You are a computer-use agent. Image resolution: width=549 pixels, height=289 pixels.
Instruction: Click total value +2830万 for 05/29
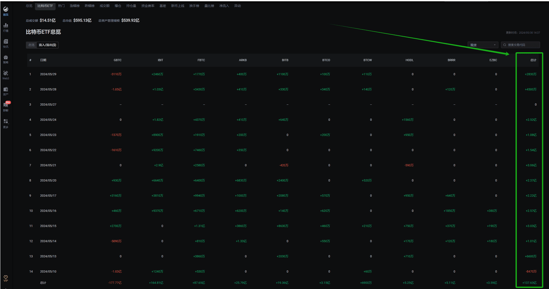(531, 74)
